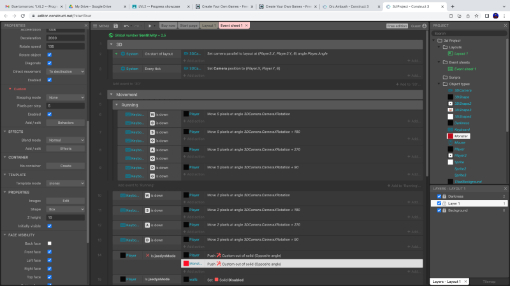Image resolution: width=510 pixels, height=286 pixels.
Task: Toggle visibility of the Darkness layer
Action: point(438,196)
